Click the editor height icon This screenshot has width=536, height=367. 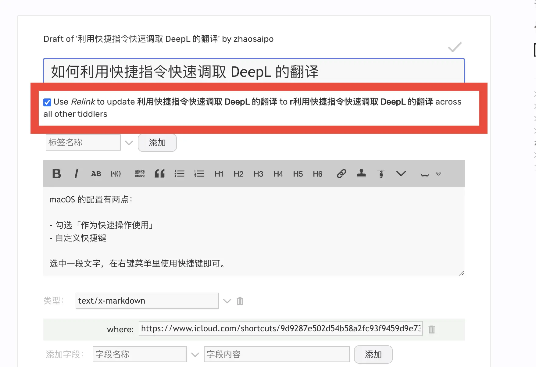pos(381,174)
